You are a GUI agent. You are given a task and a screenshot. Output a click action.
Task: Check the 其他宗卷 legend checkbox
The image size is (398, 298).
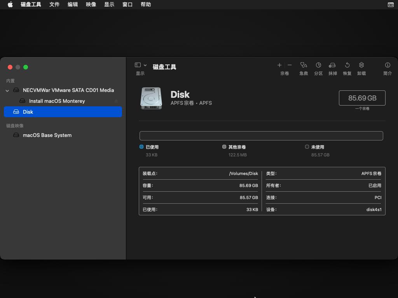(224, 147)
